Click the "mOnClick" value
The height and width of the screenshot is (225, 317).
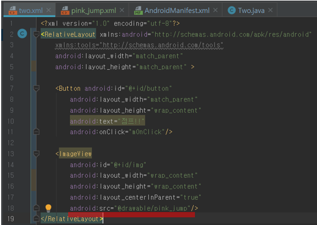click(147, 132)
